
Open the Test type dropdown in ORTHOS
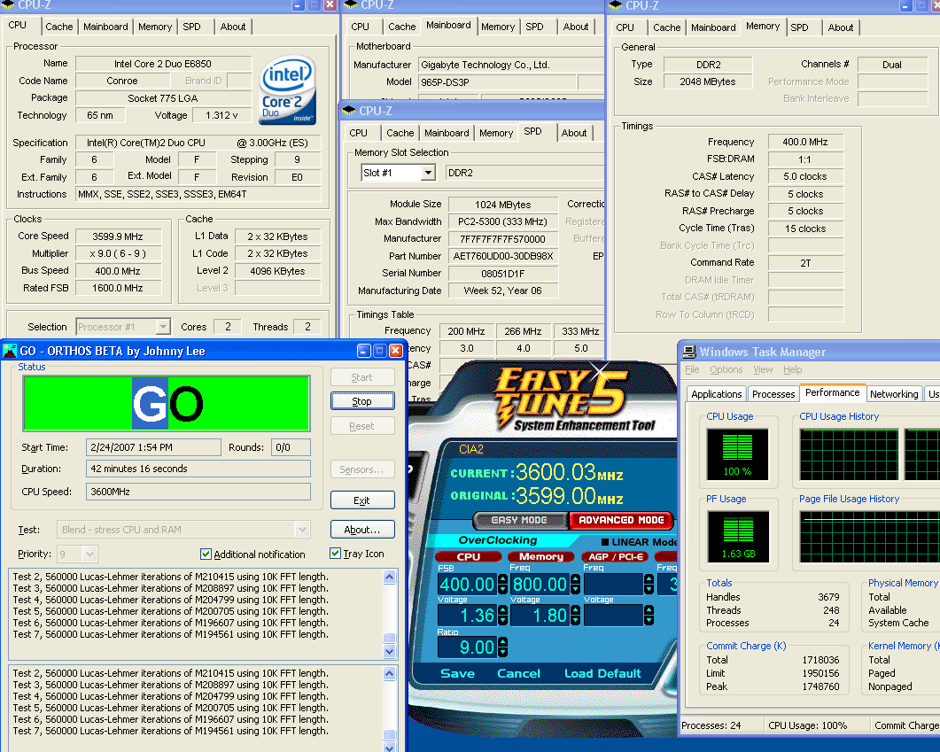[x=302, y=530]
